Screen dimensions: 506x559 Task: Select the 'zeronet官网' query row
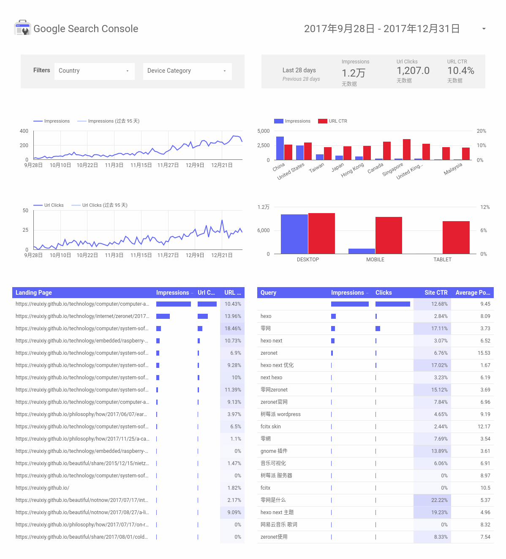375,402
